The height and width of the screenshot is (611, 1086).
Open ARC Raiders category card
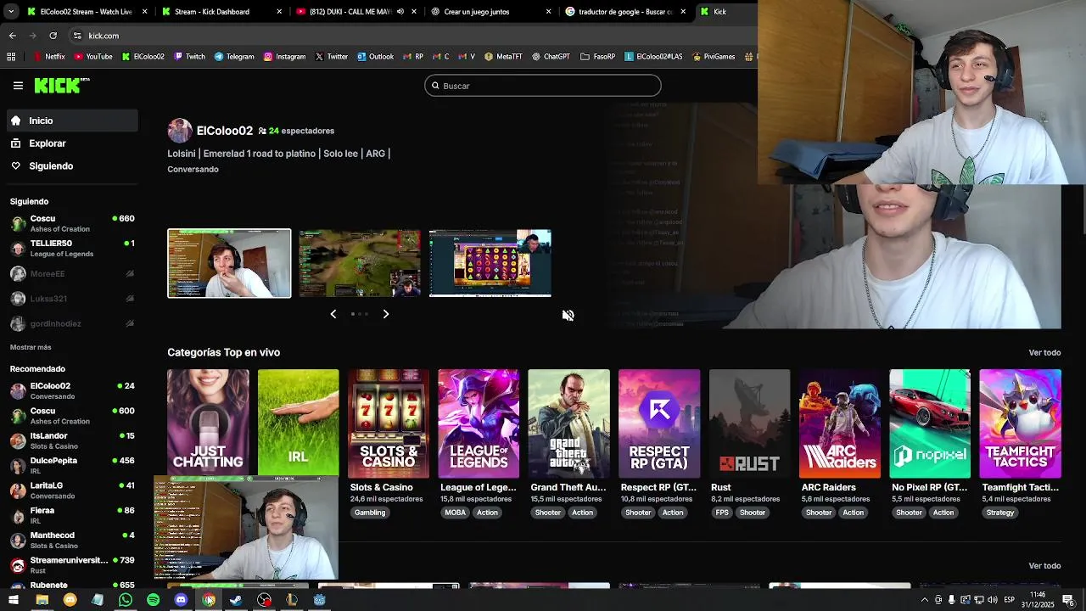tap(840, 423)
